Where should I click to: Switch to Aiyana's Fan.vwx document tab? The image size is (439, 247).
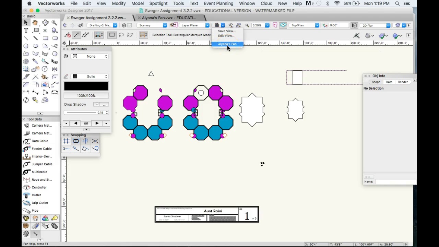click(169, 18)
